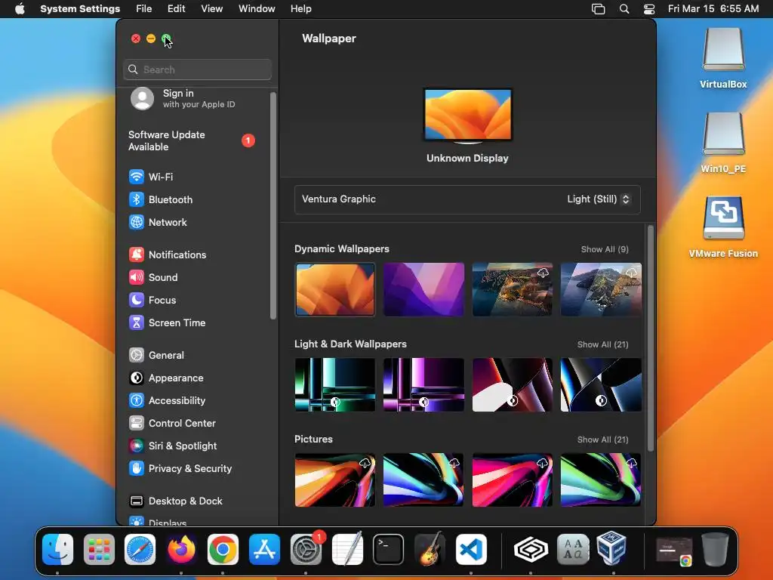Select VMware Fusion desktop icon
The height and width of the screenshot is (580, 773).
click(x=723, y=227)
